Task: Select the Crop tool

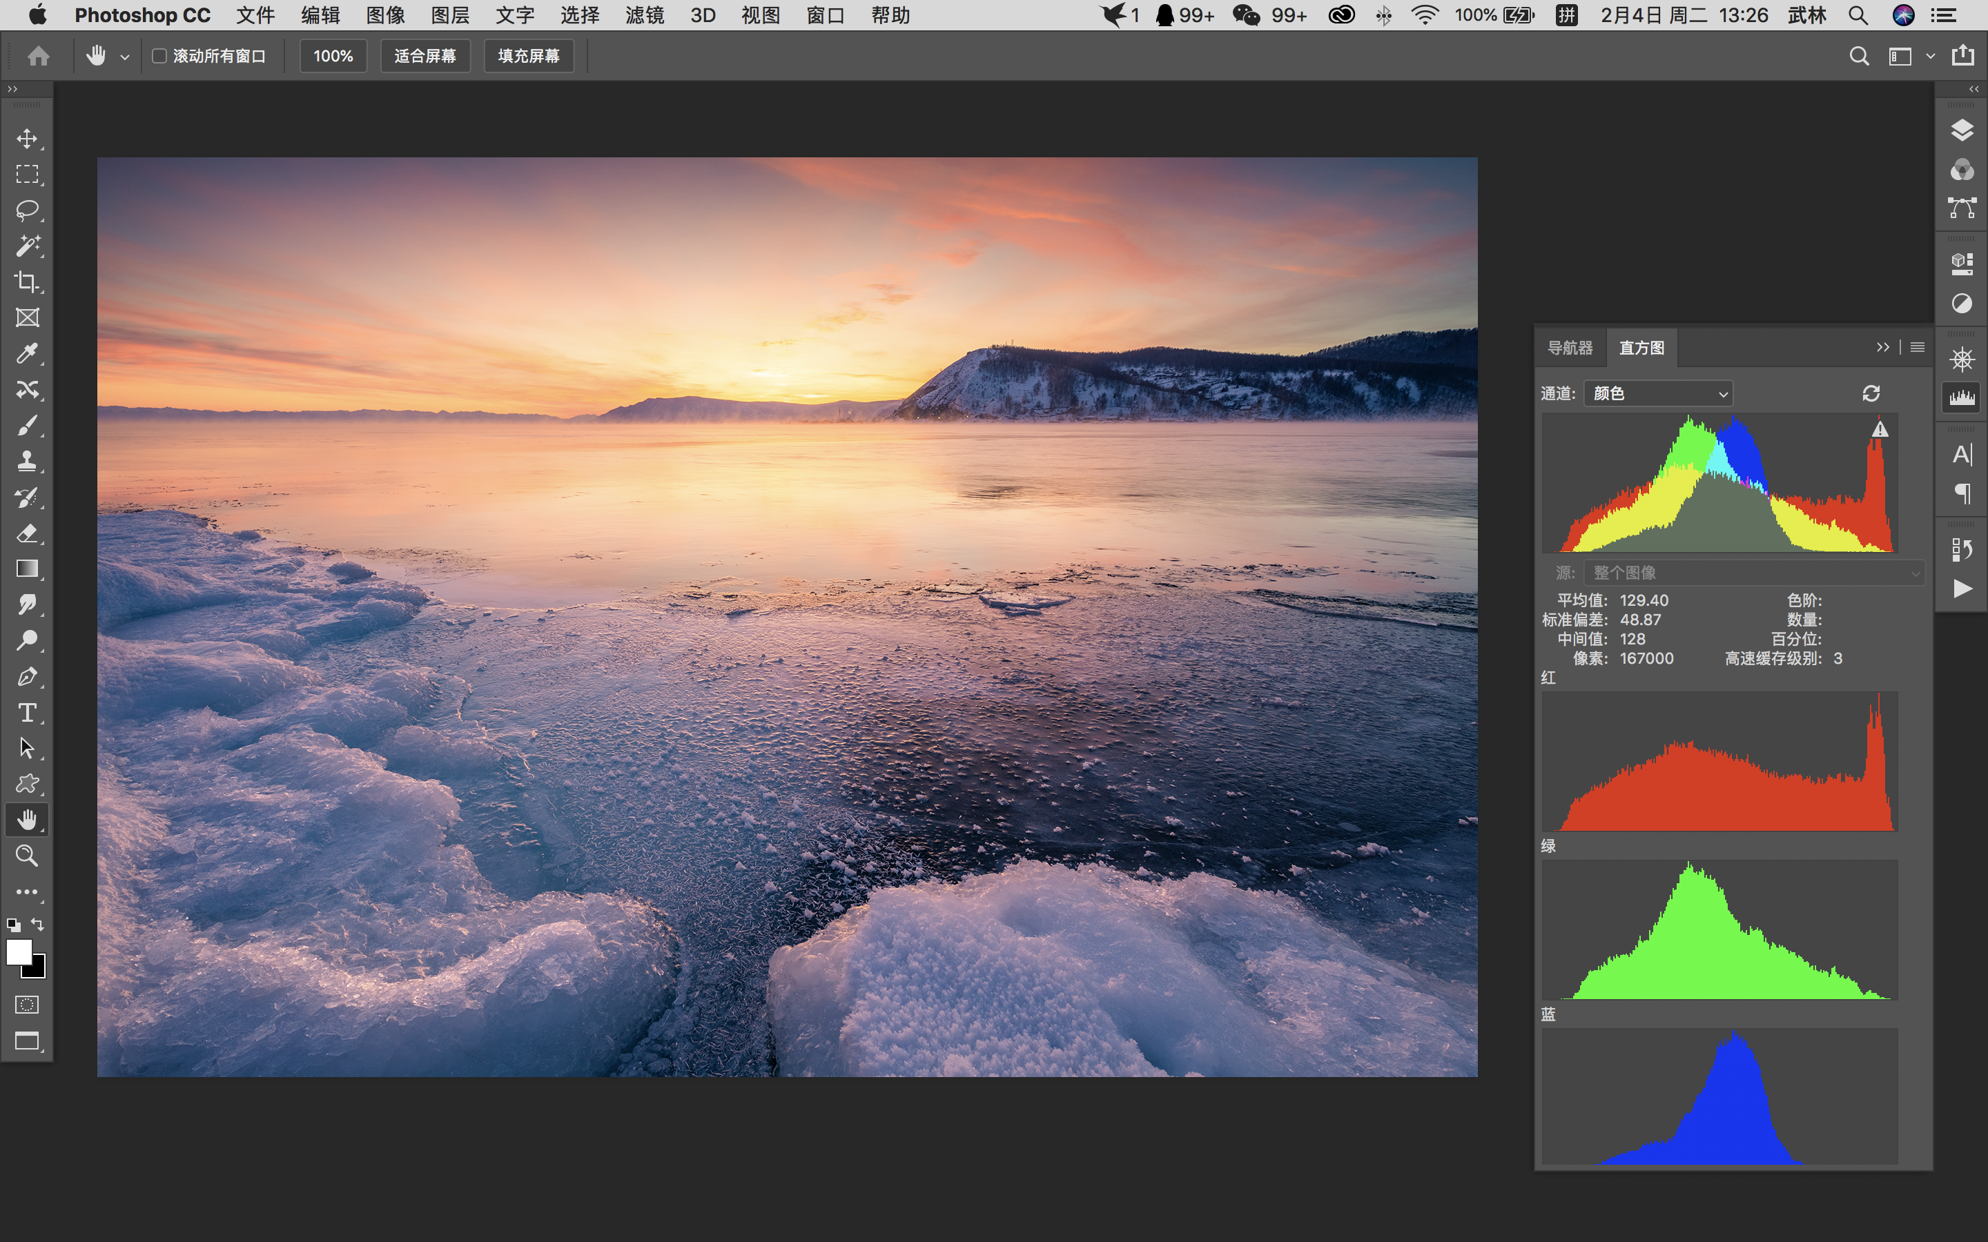Action: pyautogui.click(x=27, y=282)
